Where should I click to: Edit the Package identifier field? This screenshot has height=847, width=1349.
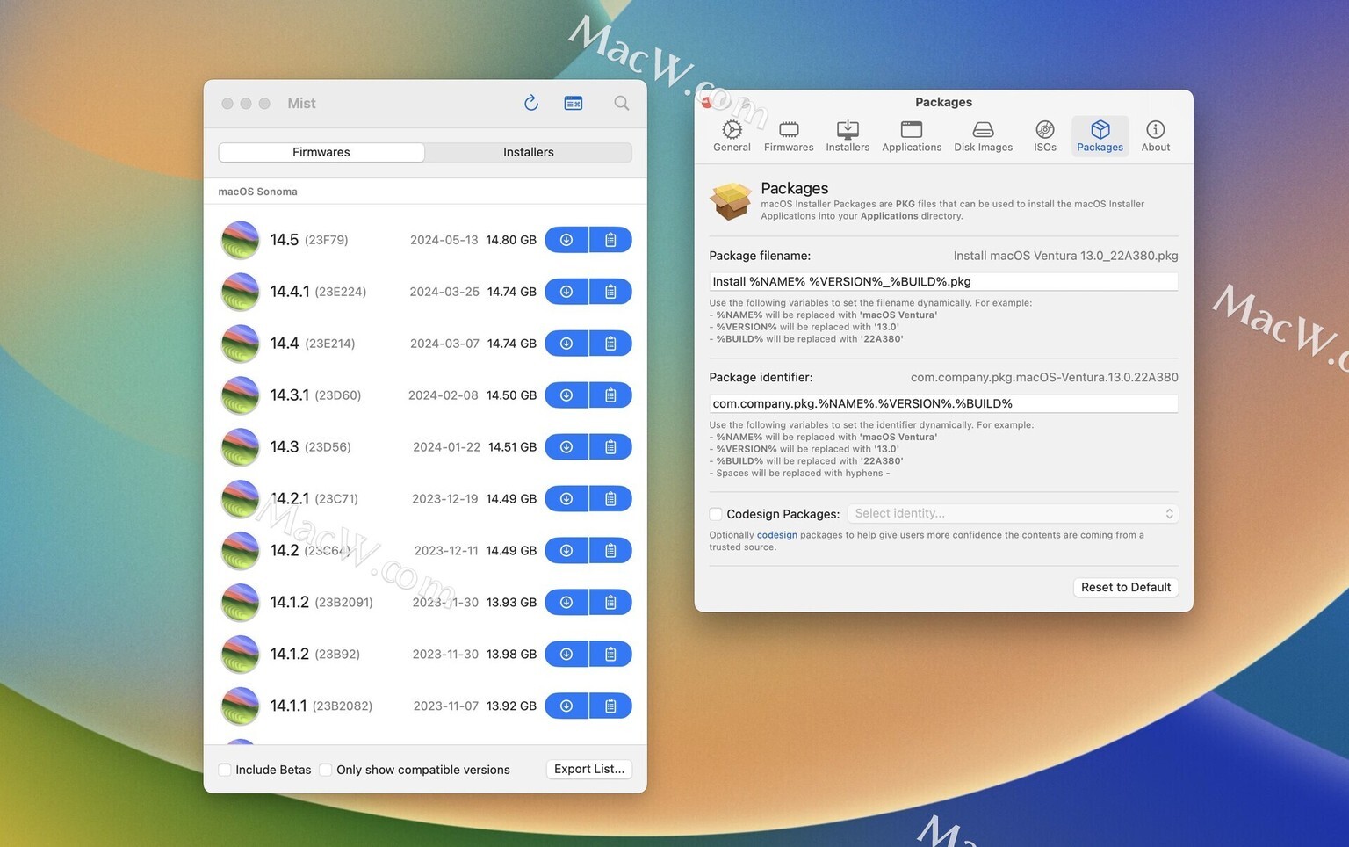pyautogui.click(x=943, y=404)
